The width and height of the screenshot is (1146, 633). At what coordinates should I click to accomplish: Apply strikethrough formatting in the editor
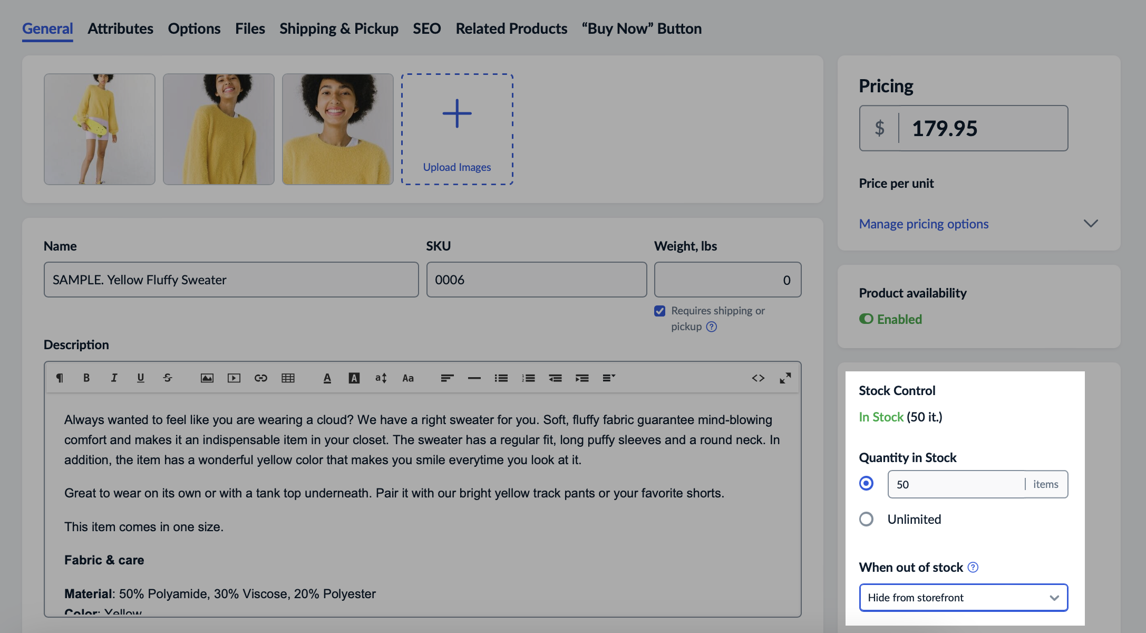(168, 378)
